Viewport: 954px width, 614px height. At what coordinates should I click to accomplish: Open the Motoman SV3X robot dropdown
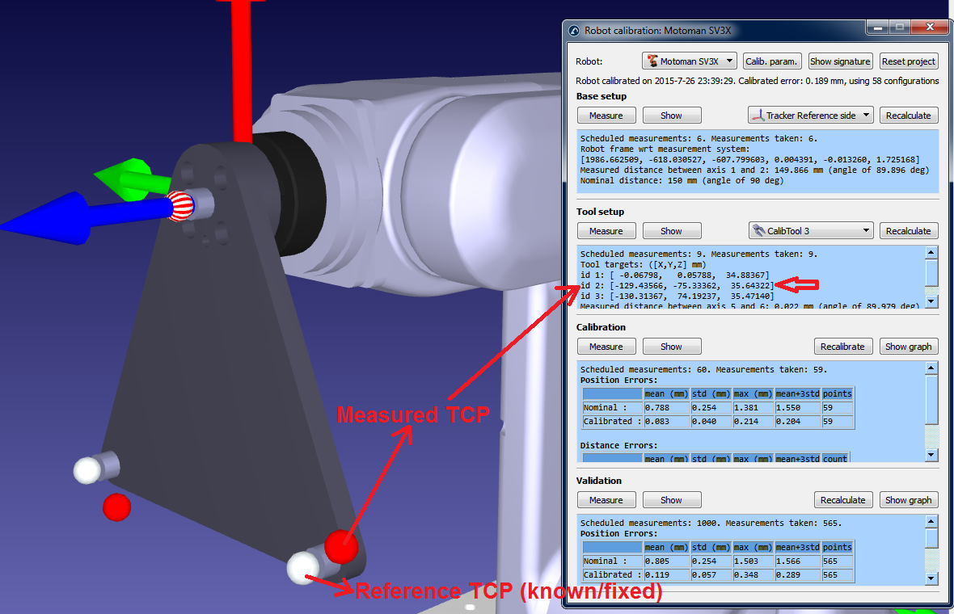730,61
